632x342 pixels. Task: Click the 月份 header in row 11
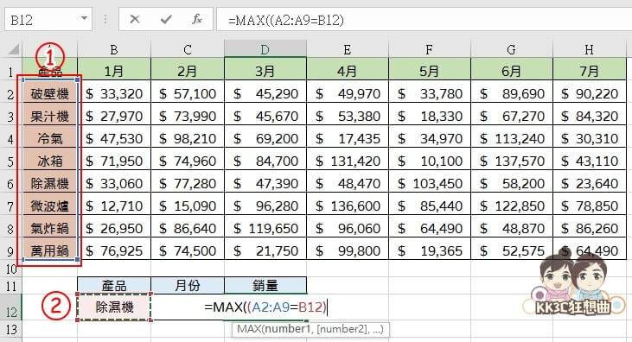[188, 286]
